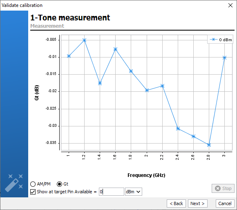The width and height of the screenshot is (237, 210).
Task: Cancel the calibration validation wizard
Action: [x=225, y=203]
